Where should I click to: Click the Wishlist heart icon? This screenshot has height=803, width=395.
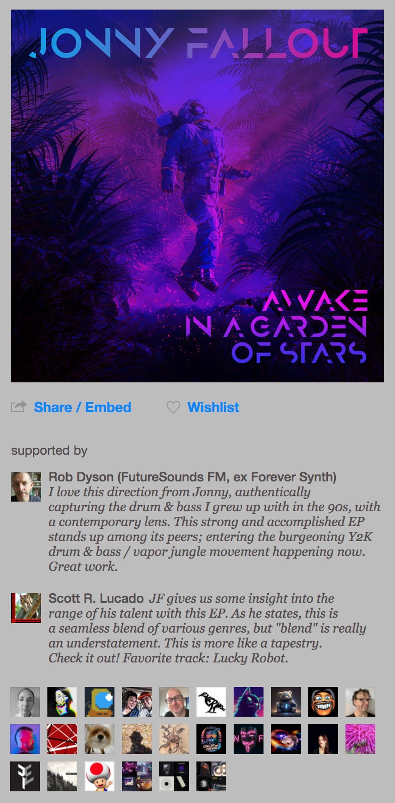[173, 407]
